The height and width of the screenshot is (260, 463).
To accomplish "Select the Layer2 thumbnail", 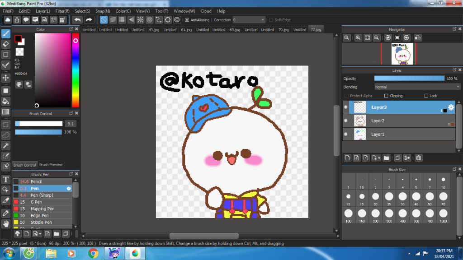I will (360, 121).
